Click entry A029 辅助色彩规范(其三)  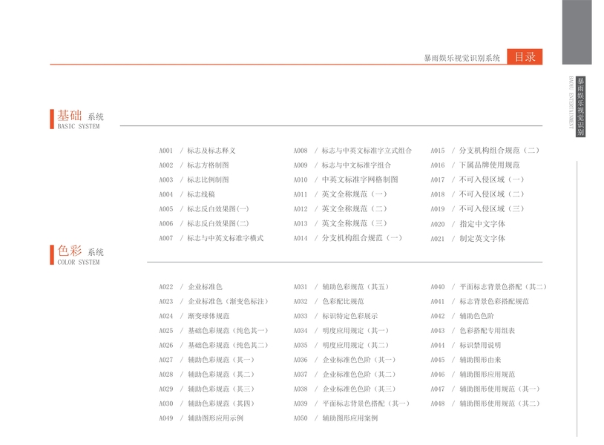coord(206,389)
